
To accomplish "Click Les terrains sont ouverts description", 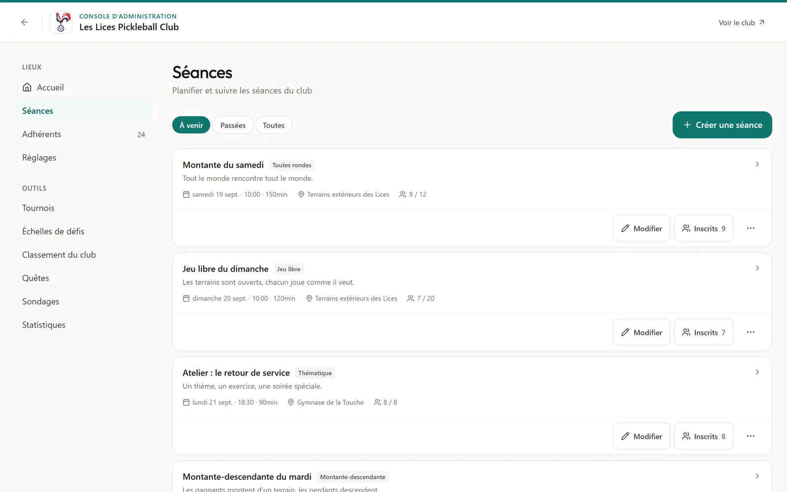I will [268, 282].
